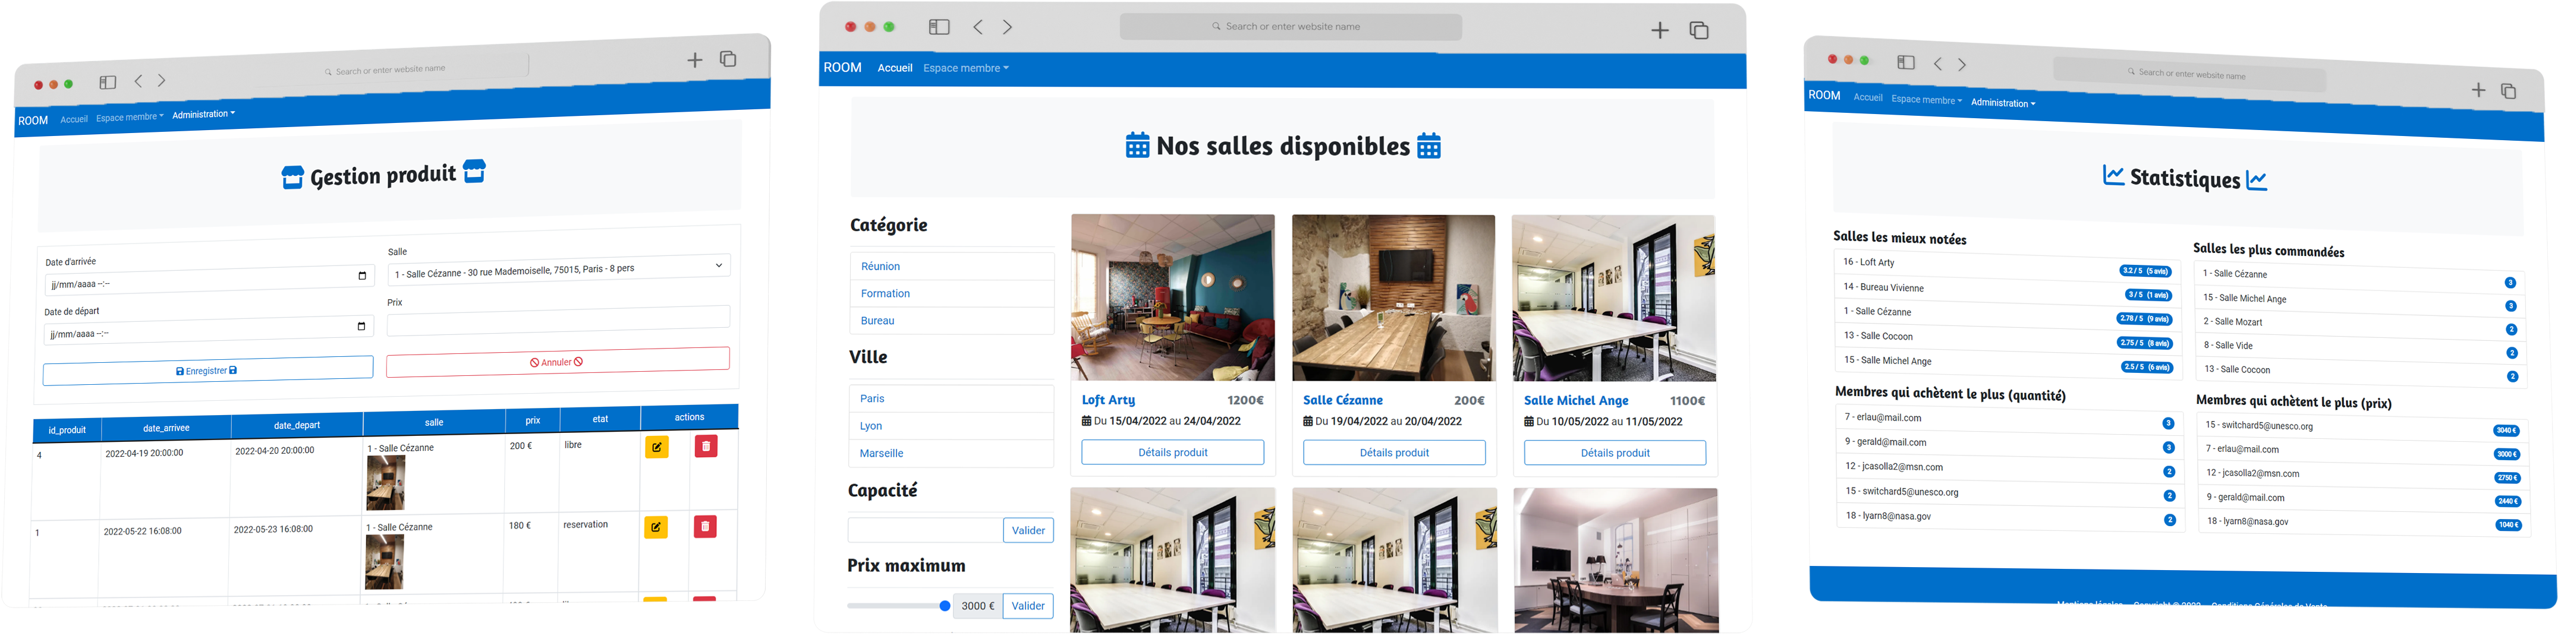Open the calendar picker for Date d'arrivée
This screenshot has height=636, width=2558.
tap(361, 276)
